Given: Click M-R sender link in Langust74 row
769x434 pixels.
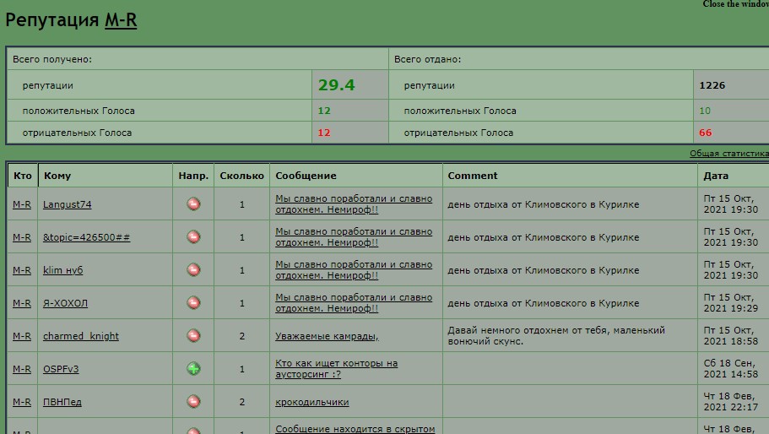Looking at the screenshot, I should click(22, 204).
